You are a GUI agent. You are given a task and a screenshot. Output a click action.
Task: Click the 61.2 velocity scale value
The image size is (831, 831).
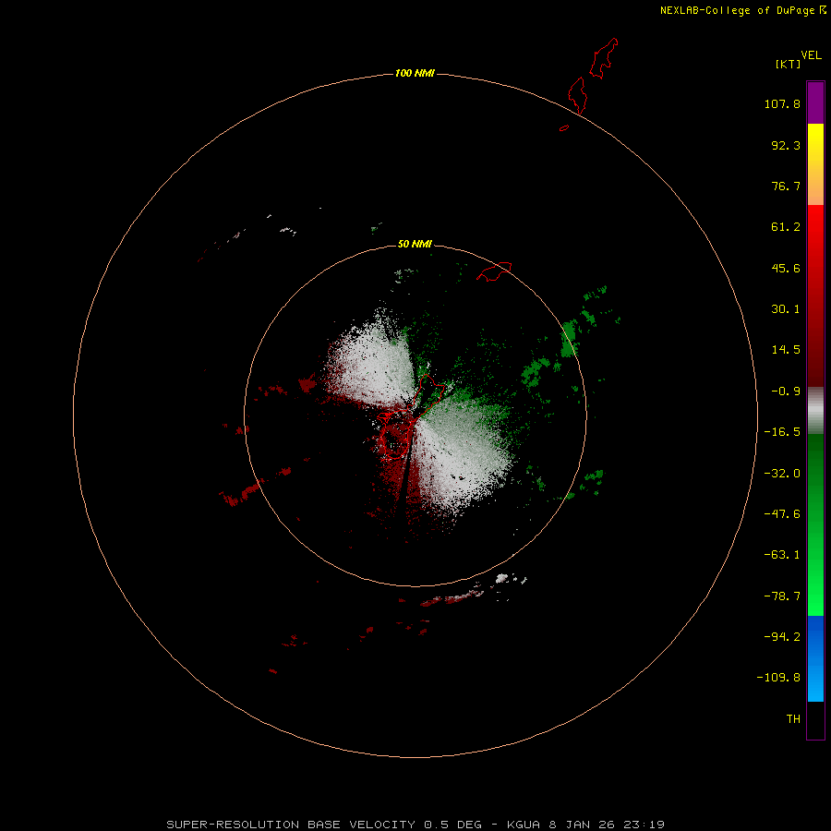click(786, 227)
